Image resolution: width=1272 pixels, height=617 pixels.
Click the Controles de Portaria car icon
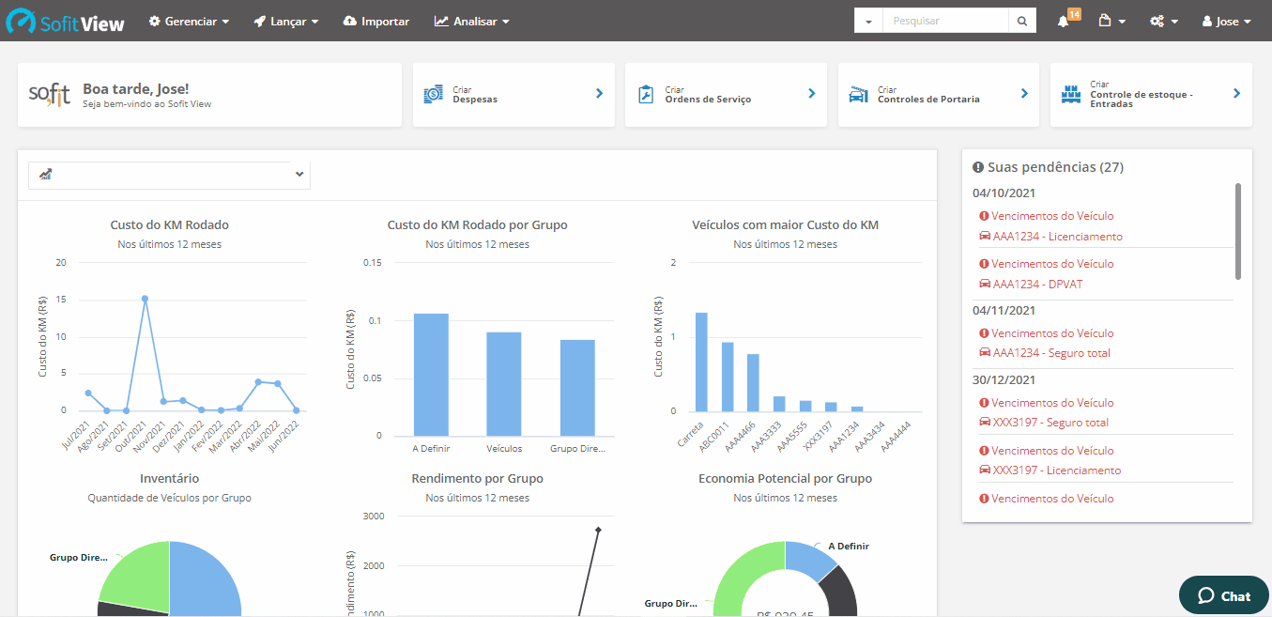[858, 94]
